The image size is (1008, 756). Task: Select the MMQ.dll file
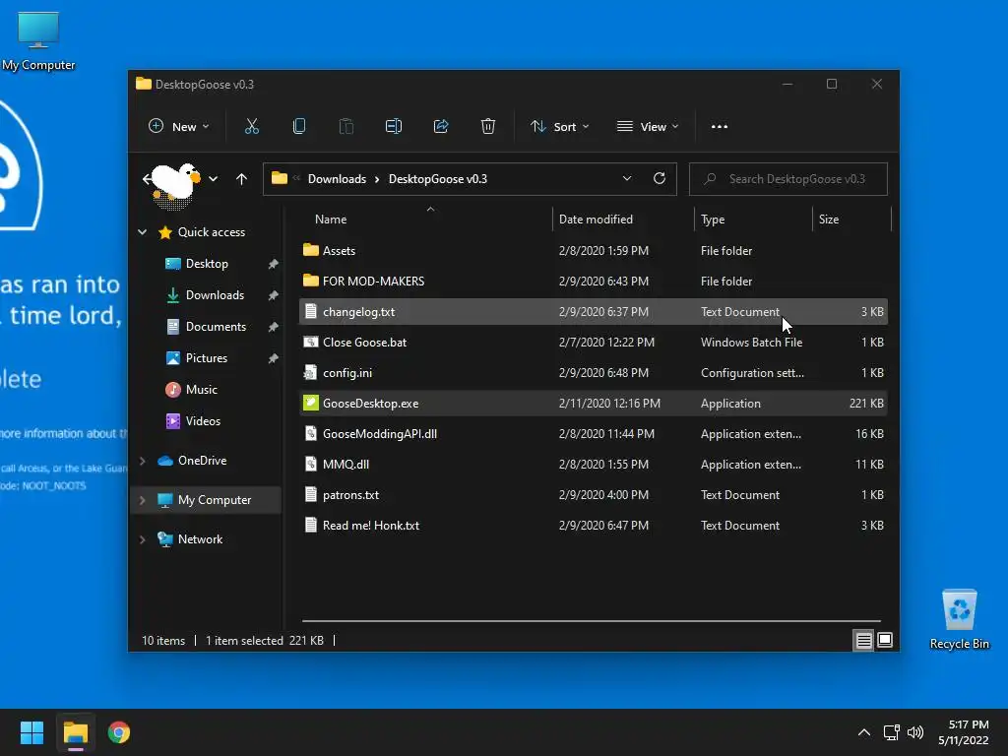pos(594,465)
